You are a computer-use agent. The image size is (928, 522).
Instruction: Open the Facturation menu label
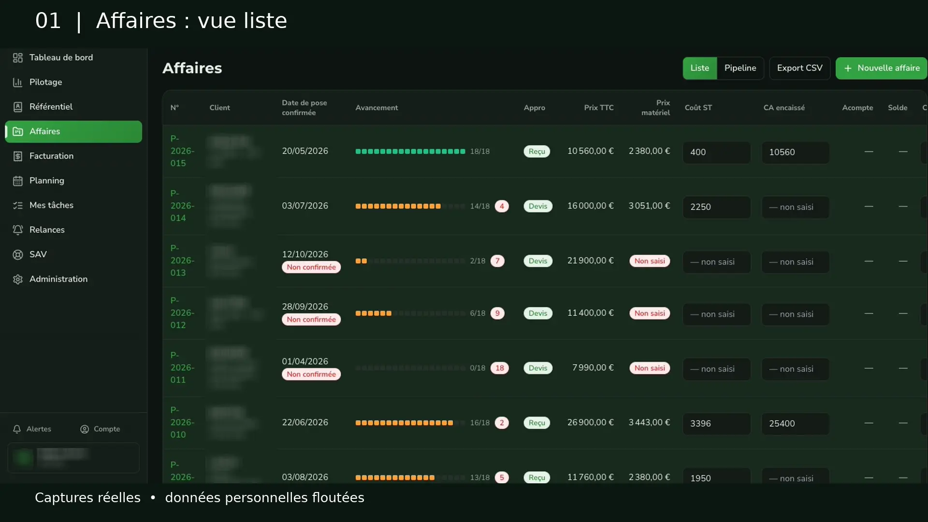(51, 156)
